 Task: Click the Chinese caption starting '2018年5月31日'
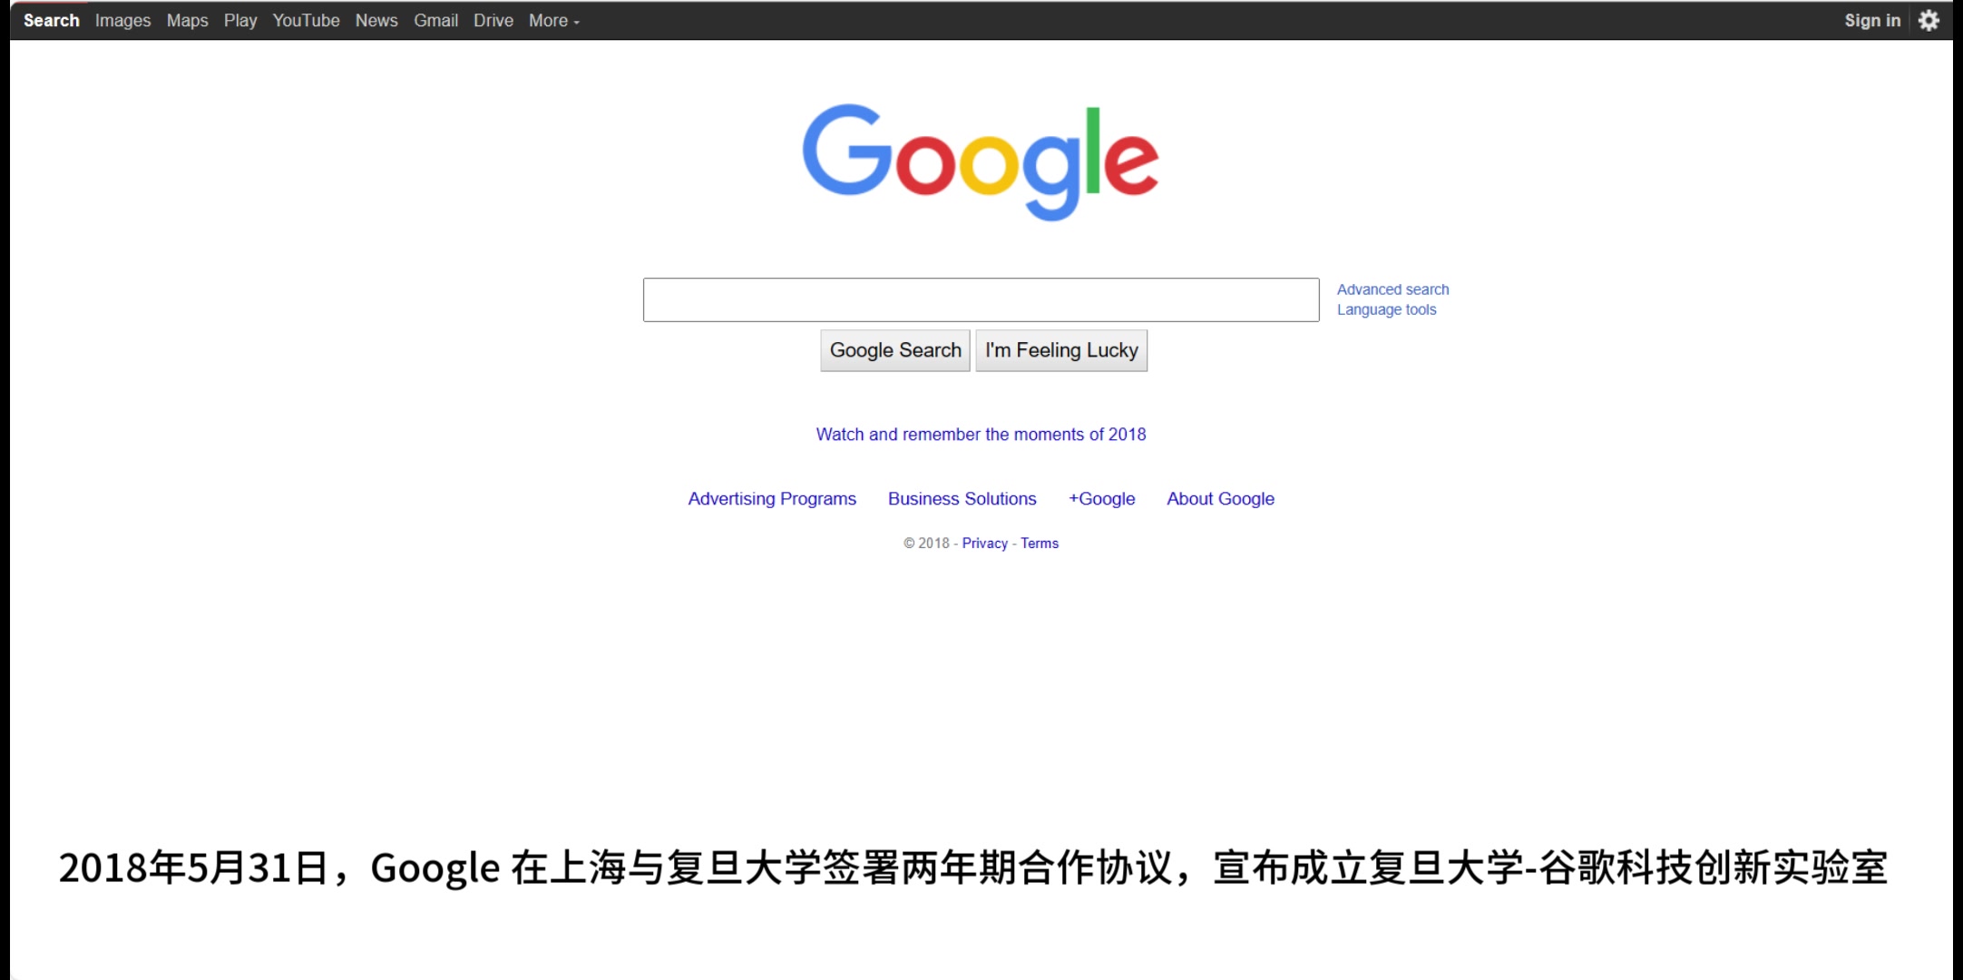[972, 868]
